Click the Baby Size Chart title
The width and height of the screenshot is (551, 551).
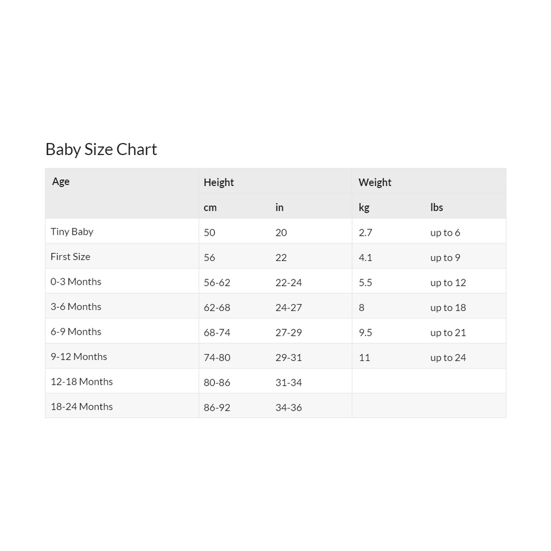[x=101, y=149]
